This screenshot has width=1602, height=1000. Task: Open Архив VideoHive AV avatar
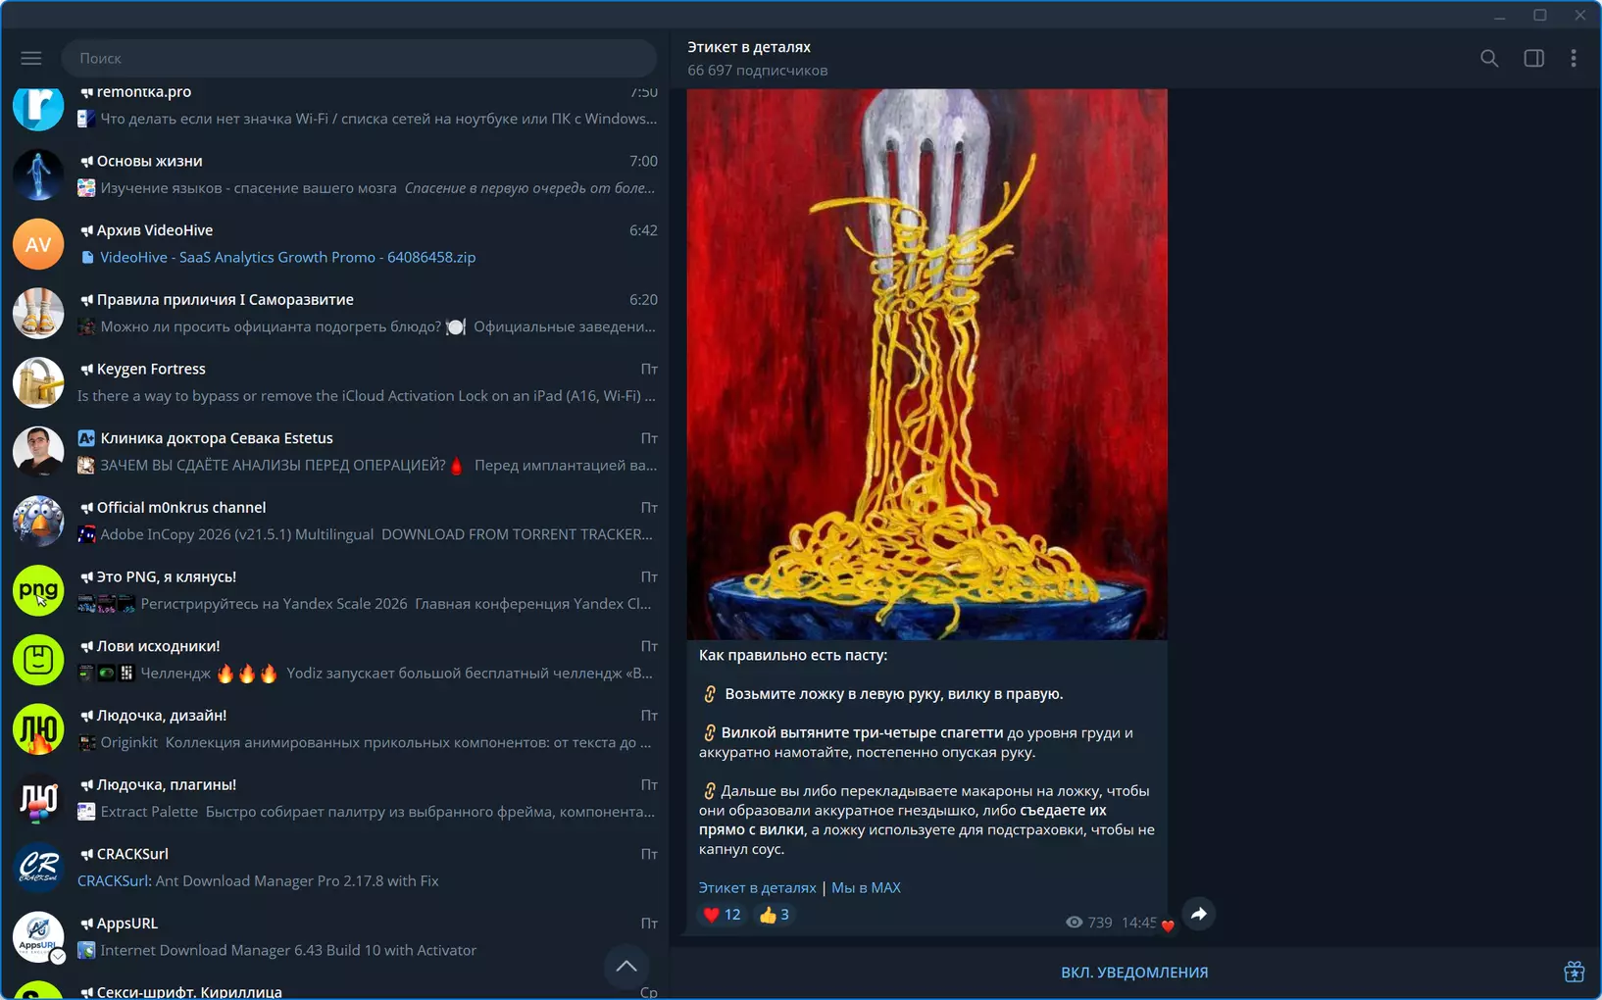click(38, 244)
